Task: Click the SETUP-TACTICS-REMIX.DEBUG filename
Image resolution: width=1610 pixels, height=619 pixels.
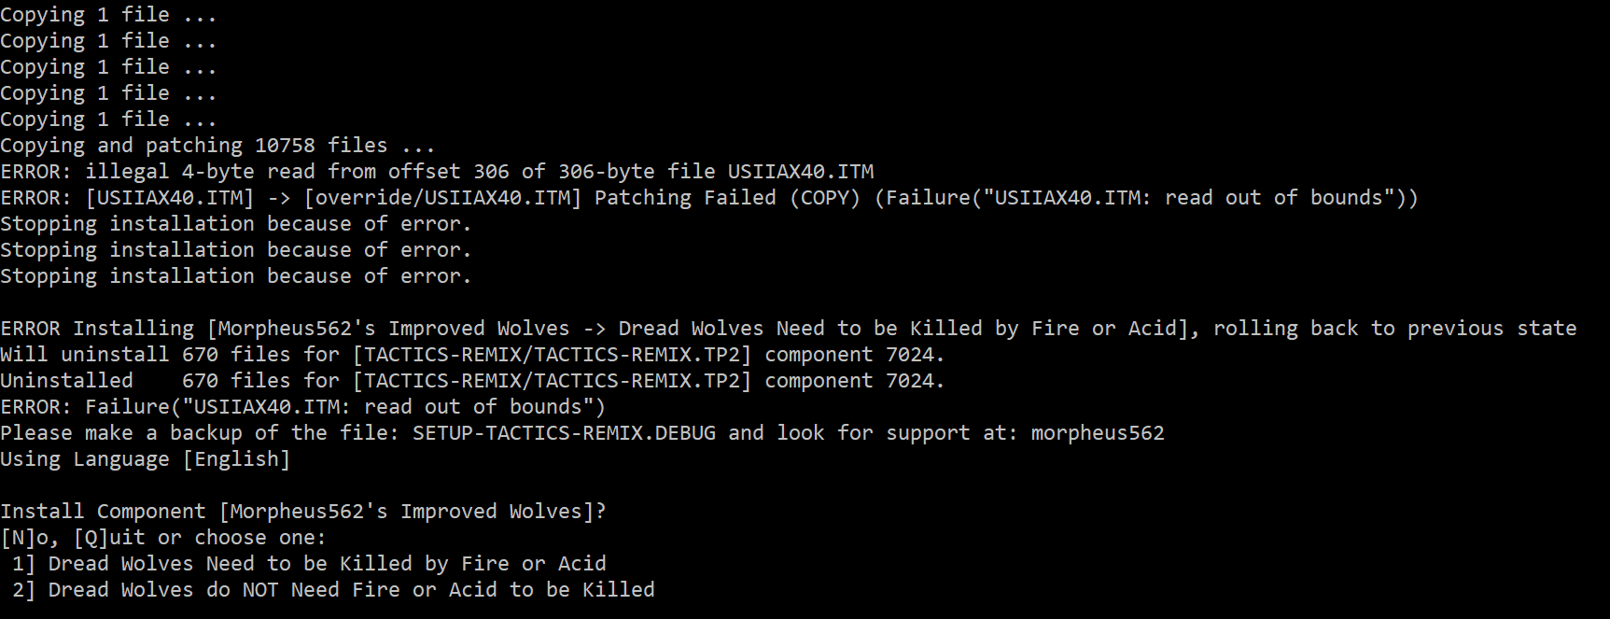Action: (564, 433)
